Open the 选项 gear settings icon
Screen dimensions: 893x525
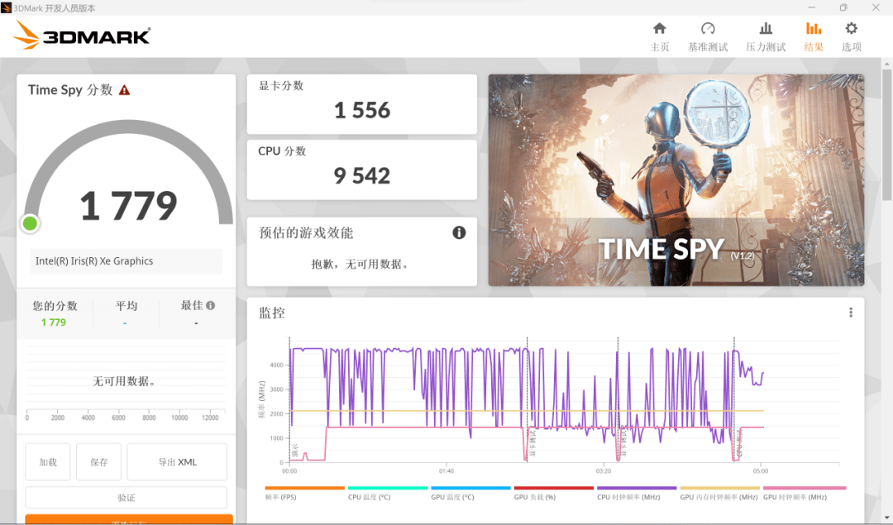[852, 28]
